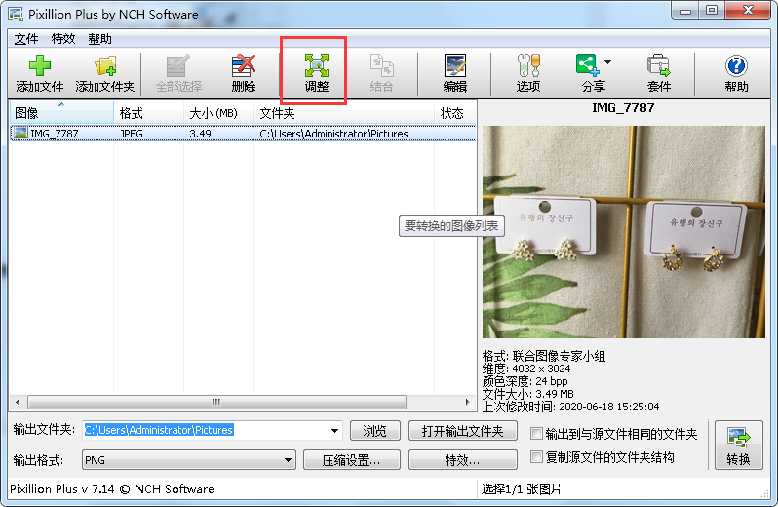The image size is (778, 507).
Task: Expand the 输出格式 PNG dropdown
Action: point(288,459)
